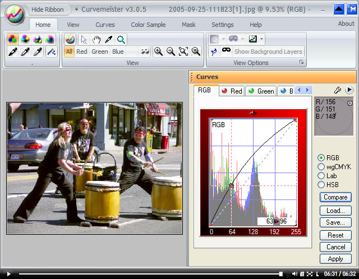This screenshot has width=359, height=279.
Task: Switch to the Red curve tab
Action: pos(232,91)
